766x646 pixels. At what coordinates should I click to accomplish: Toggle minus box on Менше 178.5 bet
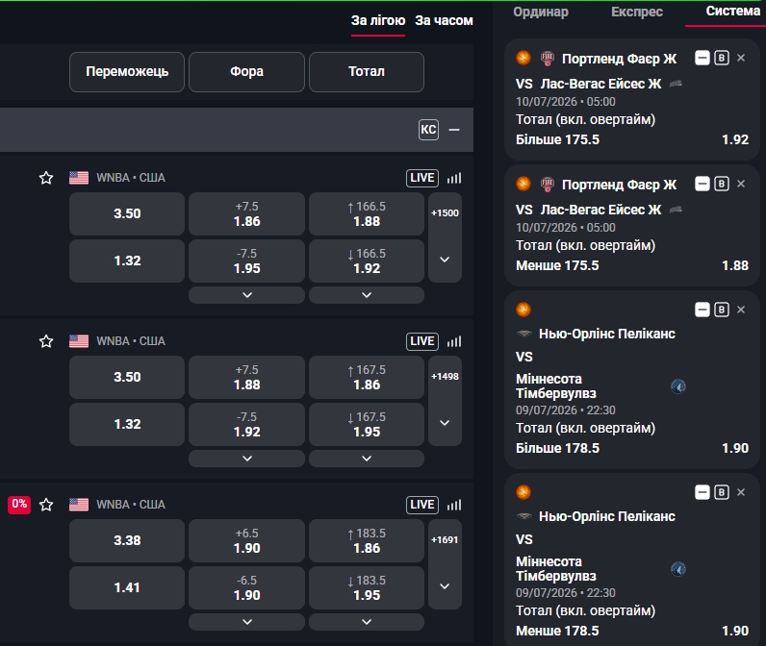click(702, 492)
